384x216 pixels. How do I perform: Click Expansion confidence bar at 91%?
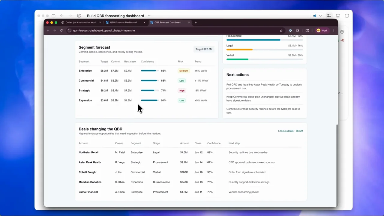pyautogui.click(x=150, y=100)
